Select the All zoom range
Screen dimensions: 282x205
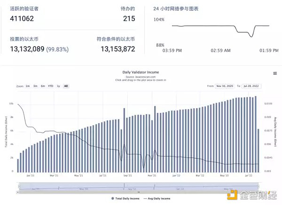(66, 86)
